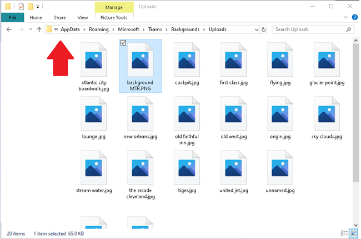Open the Recent locations dropdown arrow
The height and width of the screenshot is (239, 361).
(x=31, y=29)
